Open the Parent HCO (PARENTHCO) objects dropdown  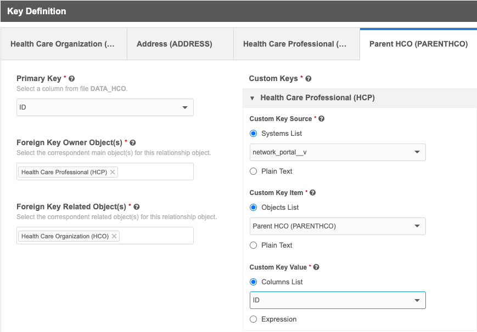click(x=337, y=226)
